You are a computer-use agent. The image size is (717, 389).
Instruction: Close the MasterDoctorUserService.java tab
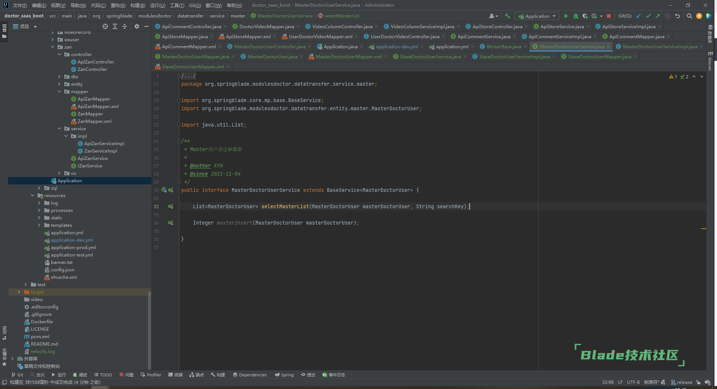[608, 46]
